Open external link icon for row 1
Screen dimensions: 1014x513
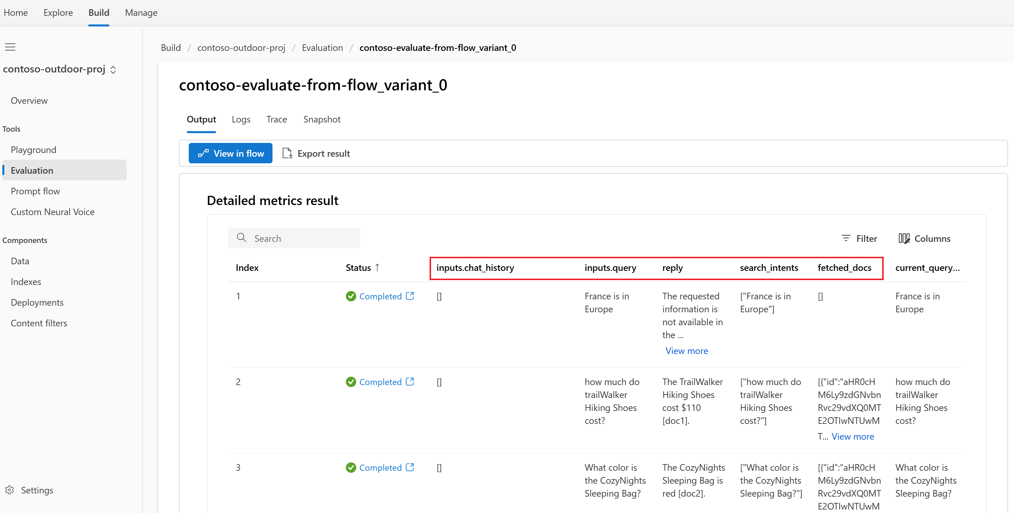click(x=410, y=296)
